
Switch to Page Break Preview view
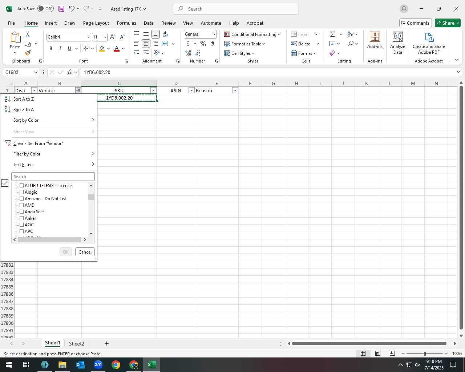pyautogui.click(x=392, y=353)
